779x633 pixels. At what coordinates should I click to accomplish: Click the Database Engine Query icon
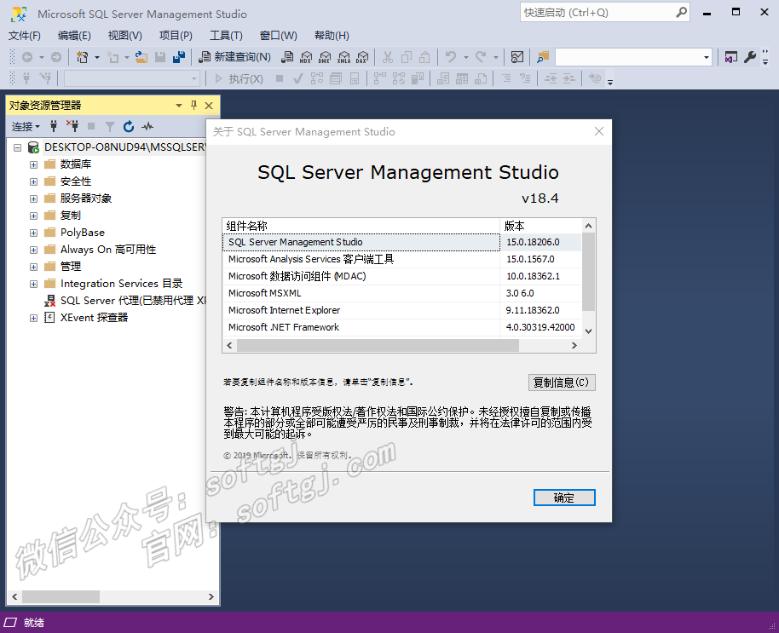[287, 57]
